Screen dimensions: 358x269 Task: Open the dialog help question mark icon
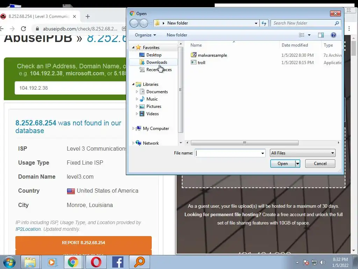333,35
